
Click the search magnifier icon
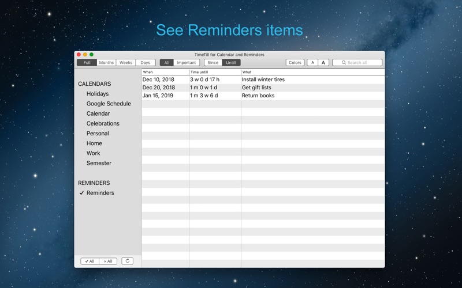tap(344, 63)
